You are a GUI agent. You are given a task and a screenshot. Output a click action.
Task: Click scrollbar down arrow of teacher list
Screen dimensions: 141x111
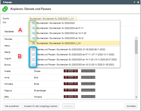click(x=136, y=97)
